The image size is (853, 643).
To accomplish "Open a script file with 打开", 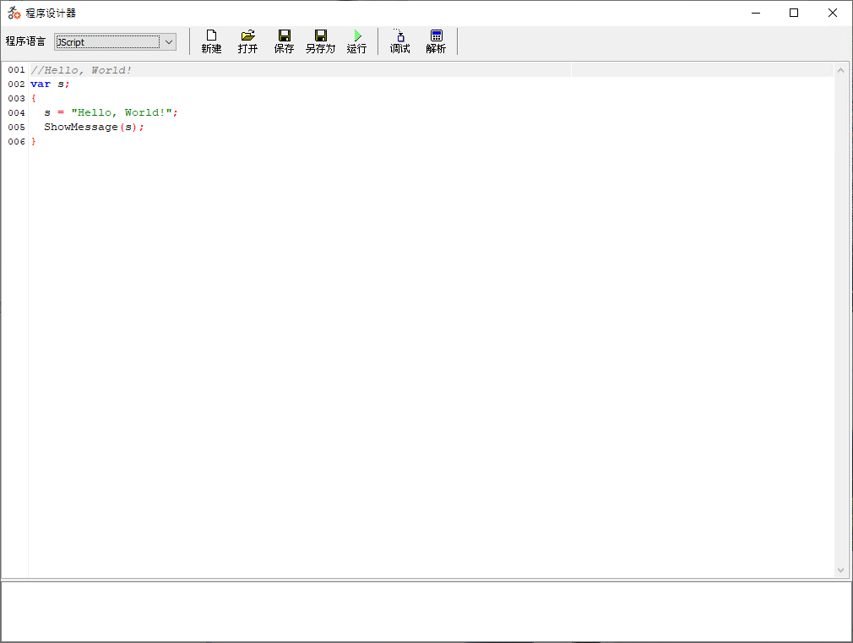I will click(247, 42).
